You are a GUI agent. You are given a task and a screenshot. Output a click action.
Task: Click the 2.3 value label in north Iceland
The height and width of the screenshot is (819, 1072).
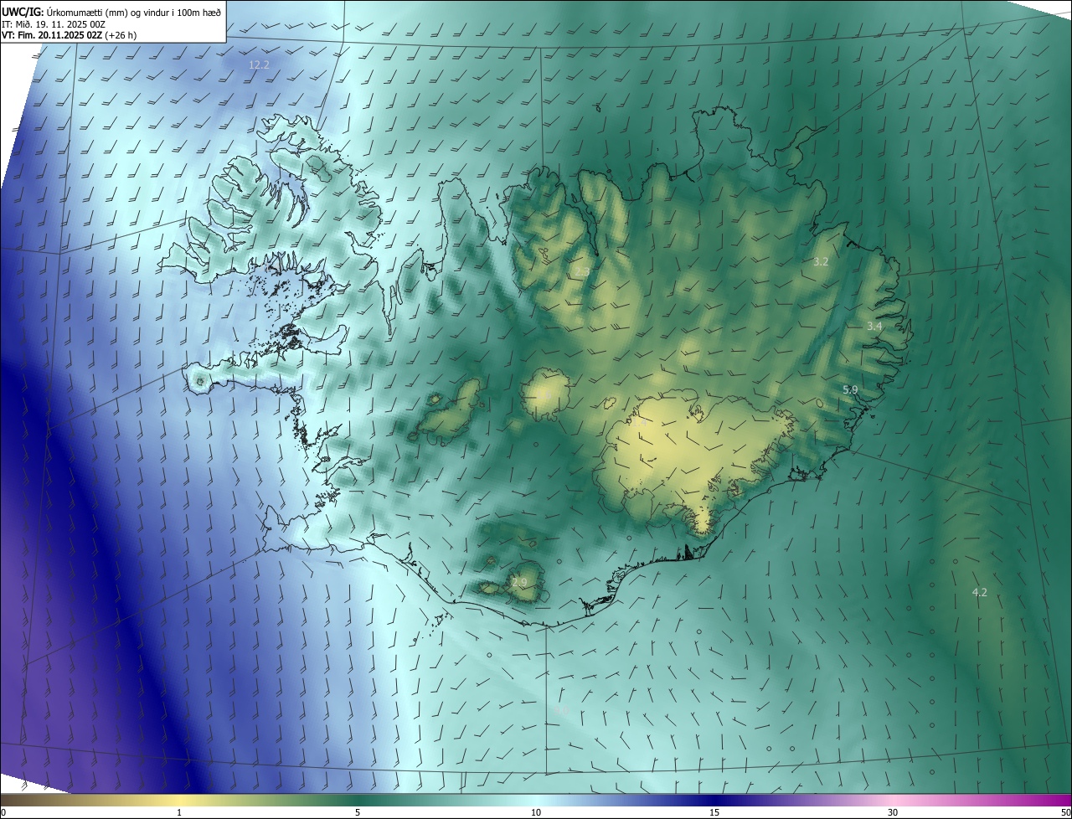point(580,272)
